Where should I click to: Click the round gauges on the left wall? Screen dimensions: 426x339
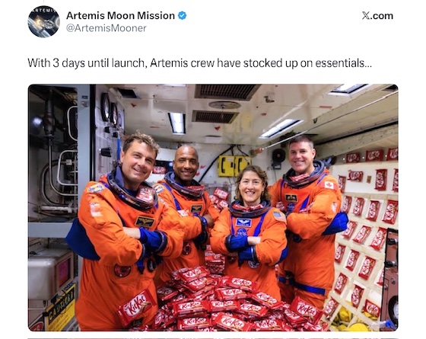110,110
